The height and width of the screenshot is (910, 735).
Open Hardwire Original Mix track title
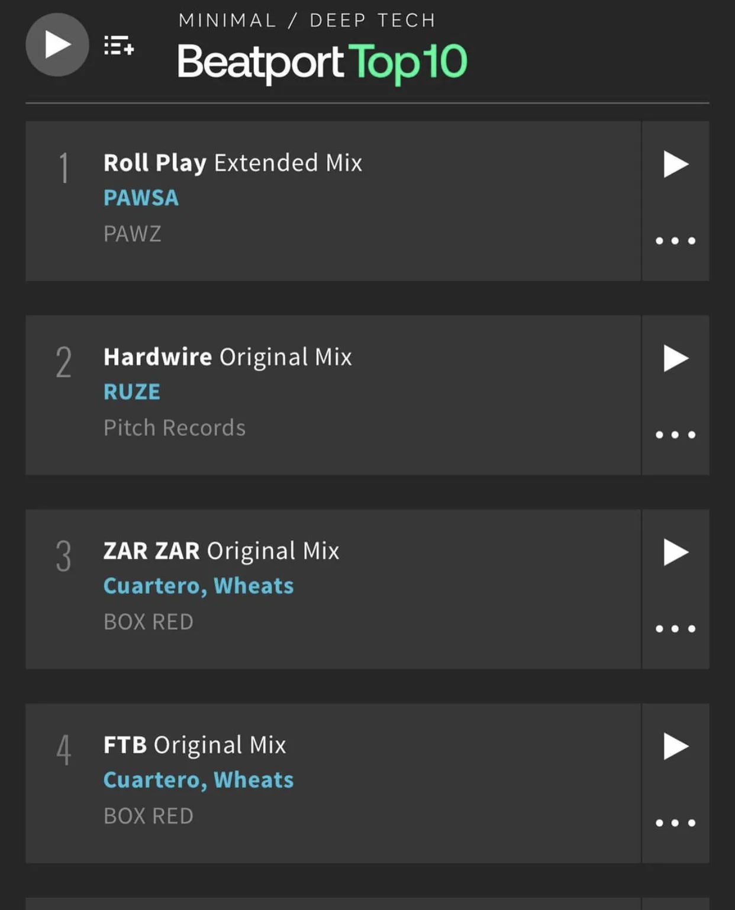click(228, 357)
